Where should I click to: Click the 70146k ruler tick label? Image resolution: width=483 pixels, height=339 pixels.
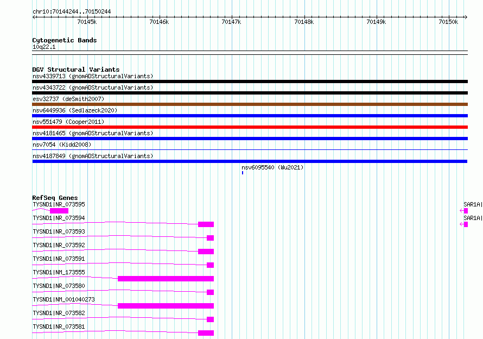click(159, 22)
